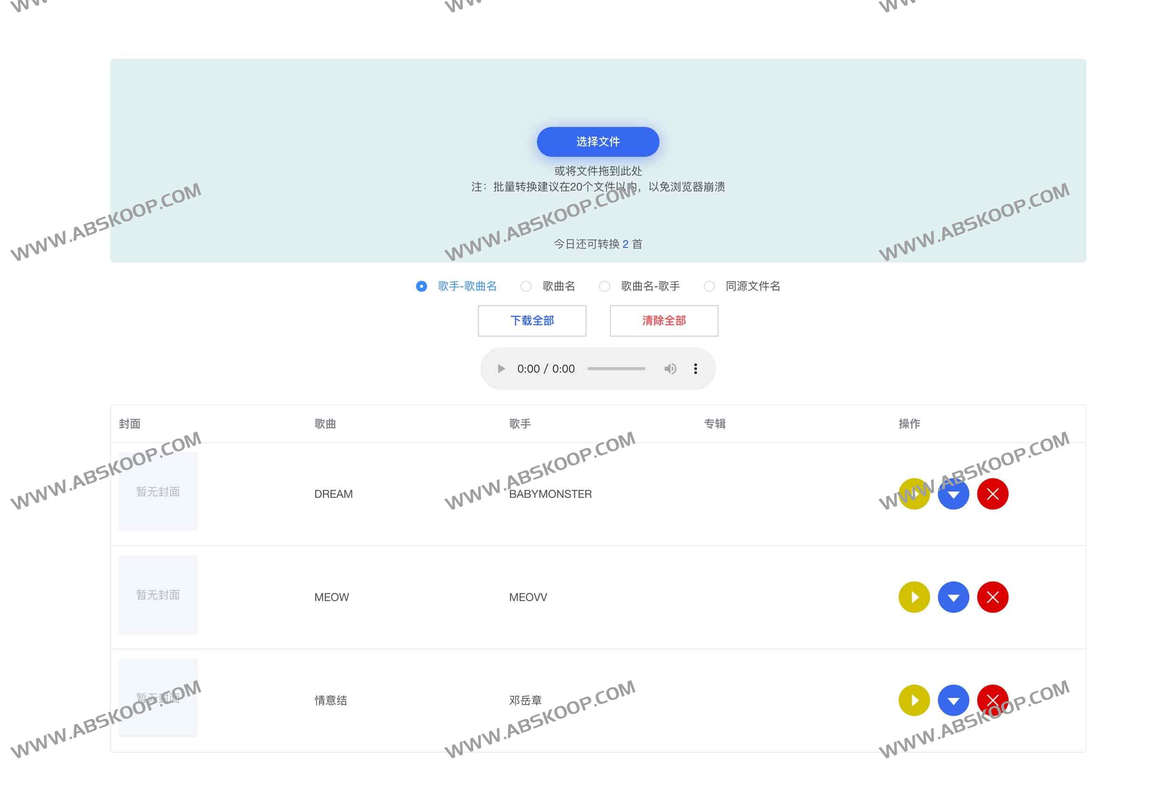Download the DREAM song by BABYMONSTER

[953, 493]
